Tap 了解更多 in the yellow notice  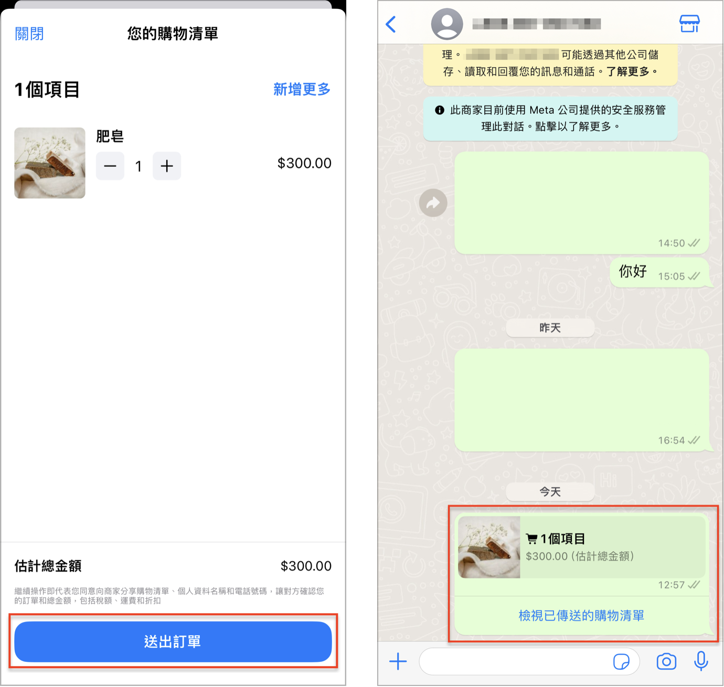[628, 71]
